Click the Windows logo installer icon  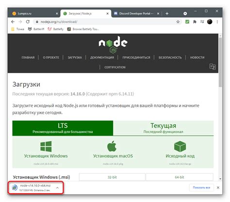(46, 146)
